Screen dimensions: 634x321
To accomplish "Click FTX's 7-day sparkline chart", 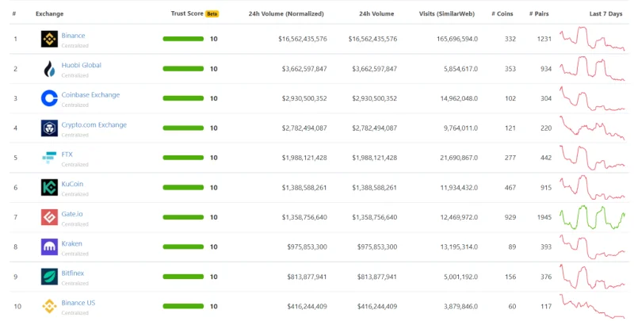I will point(592,158).
